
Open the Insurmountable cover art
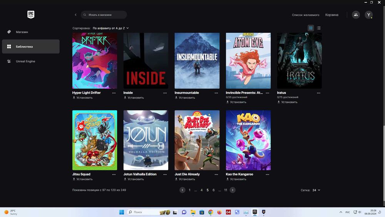click(x=197, y=61)
